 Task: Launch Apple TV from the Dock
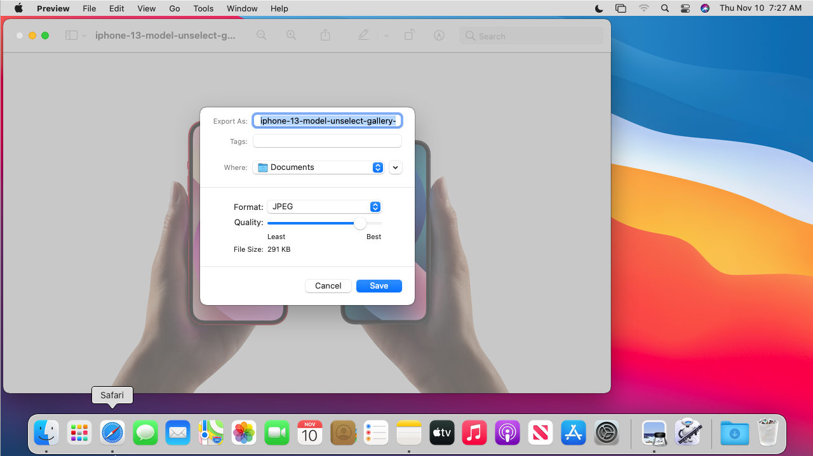[442, 433]
